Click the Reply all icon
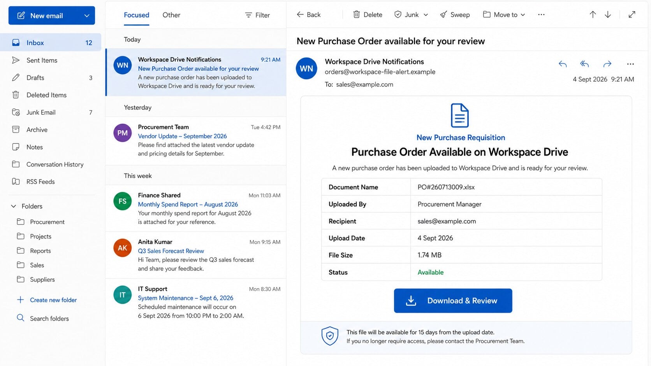The width and height of the screenshot is (651, 366). coord(584,64)
